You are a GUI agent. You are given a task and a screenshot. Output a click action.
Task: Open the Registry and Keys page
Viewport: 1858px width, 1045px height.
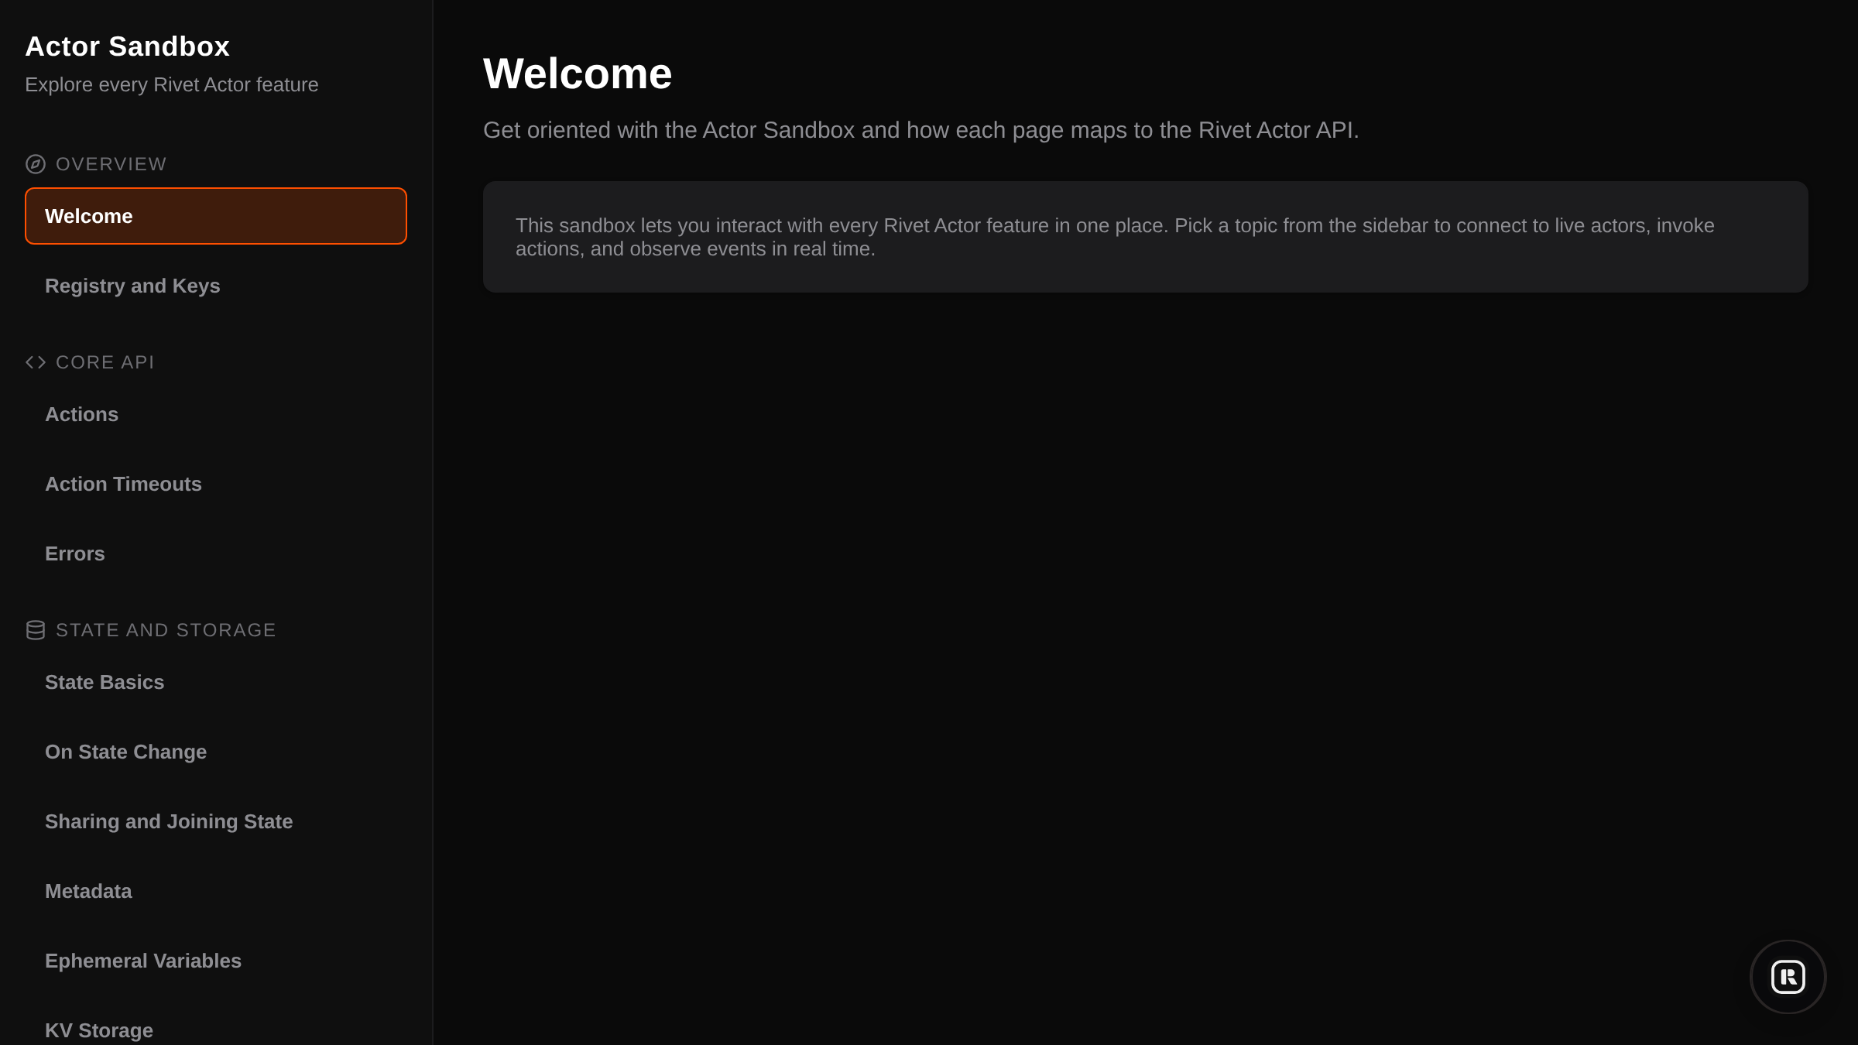click(x=132, y=286)
